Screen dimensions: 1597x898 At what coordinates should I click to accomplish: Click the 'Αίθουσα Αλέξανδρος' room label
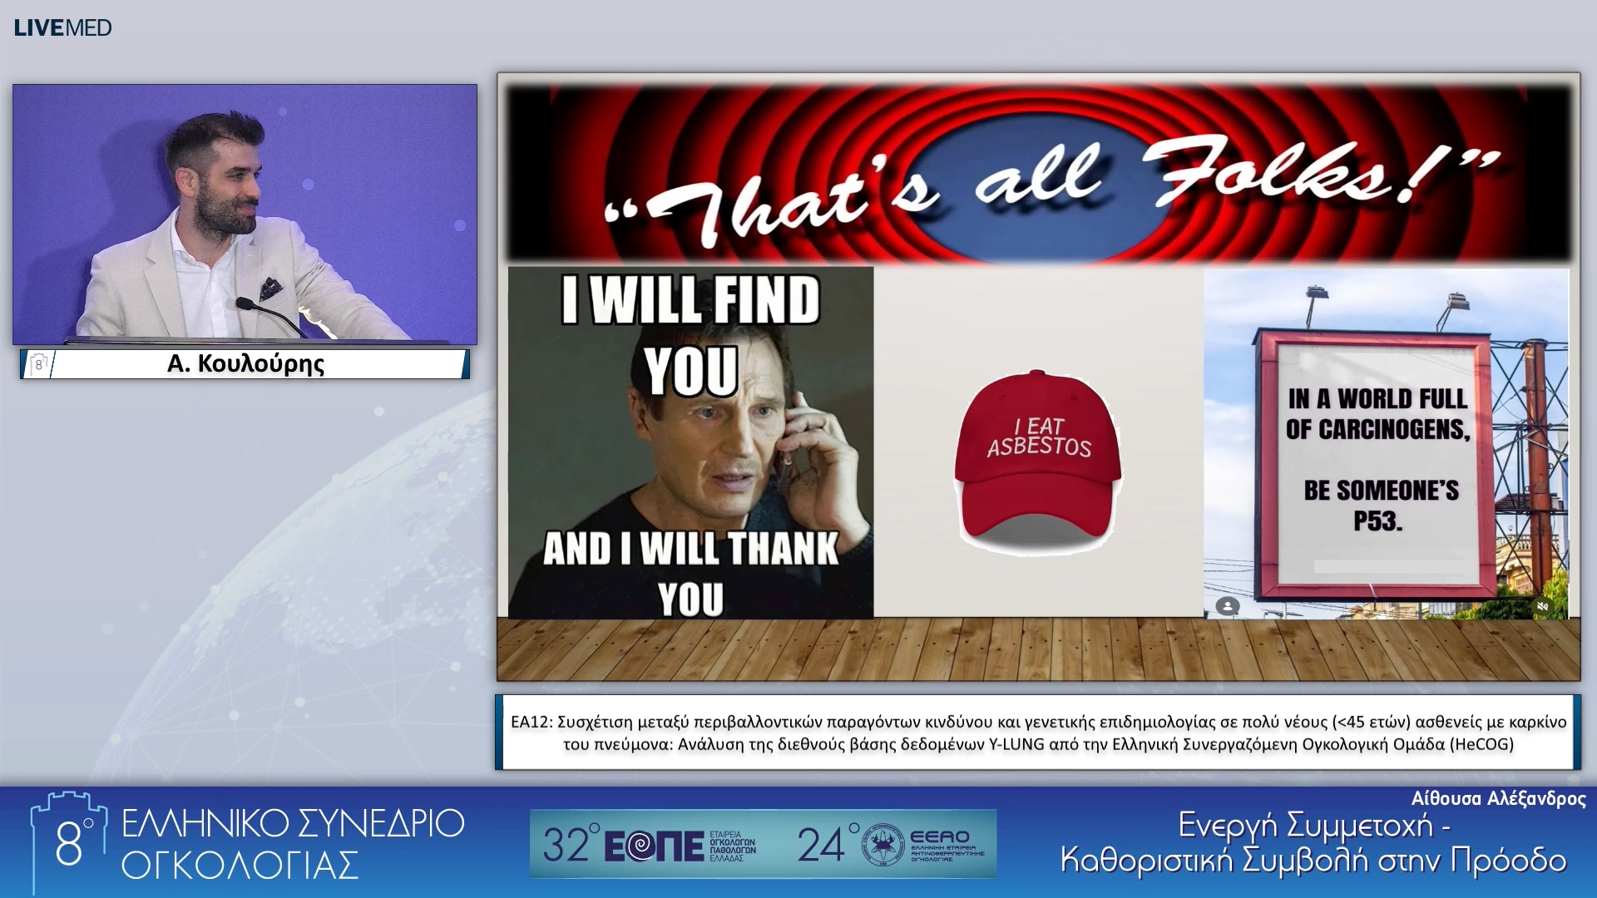tap(1498, 799)
